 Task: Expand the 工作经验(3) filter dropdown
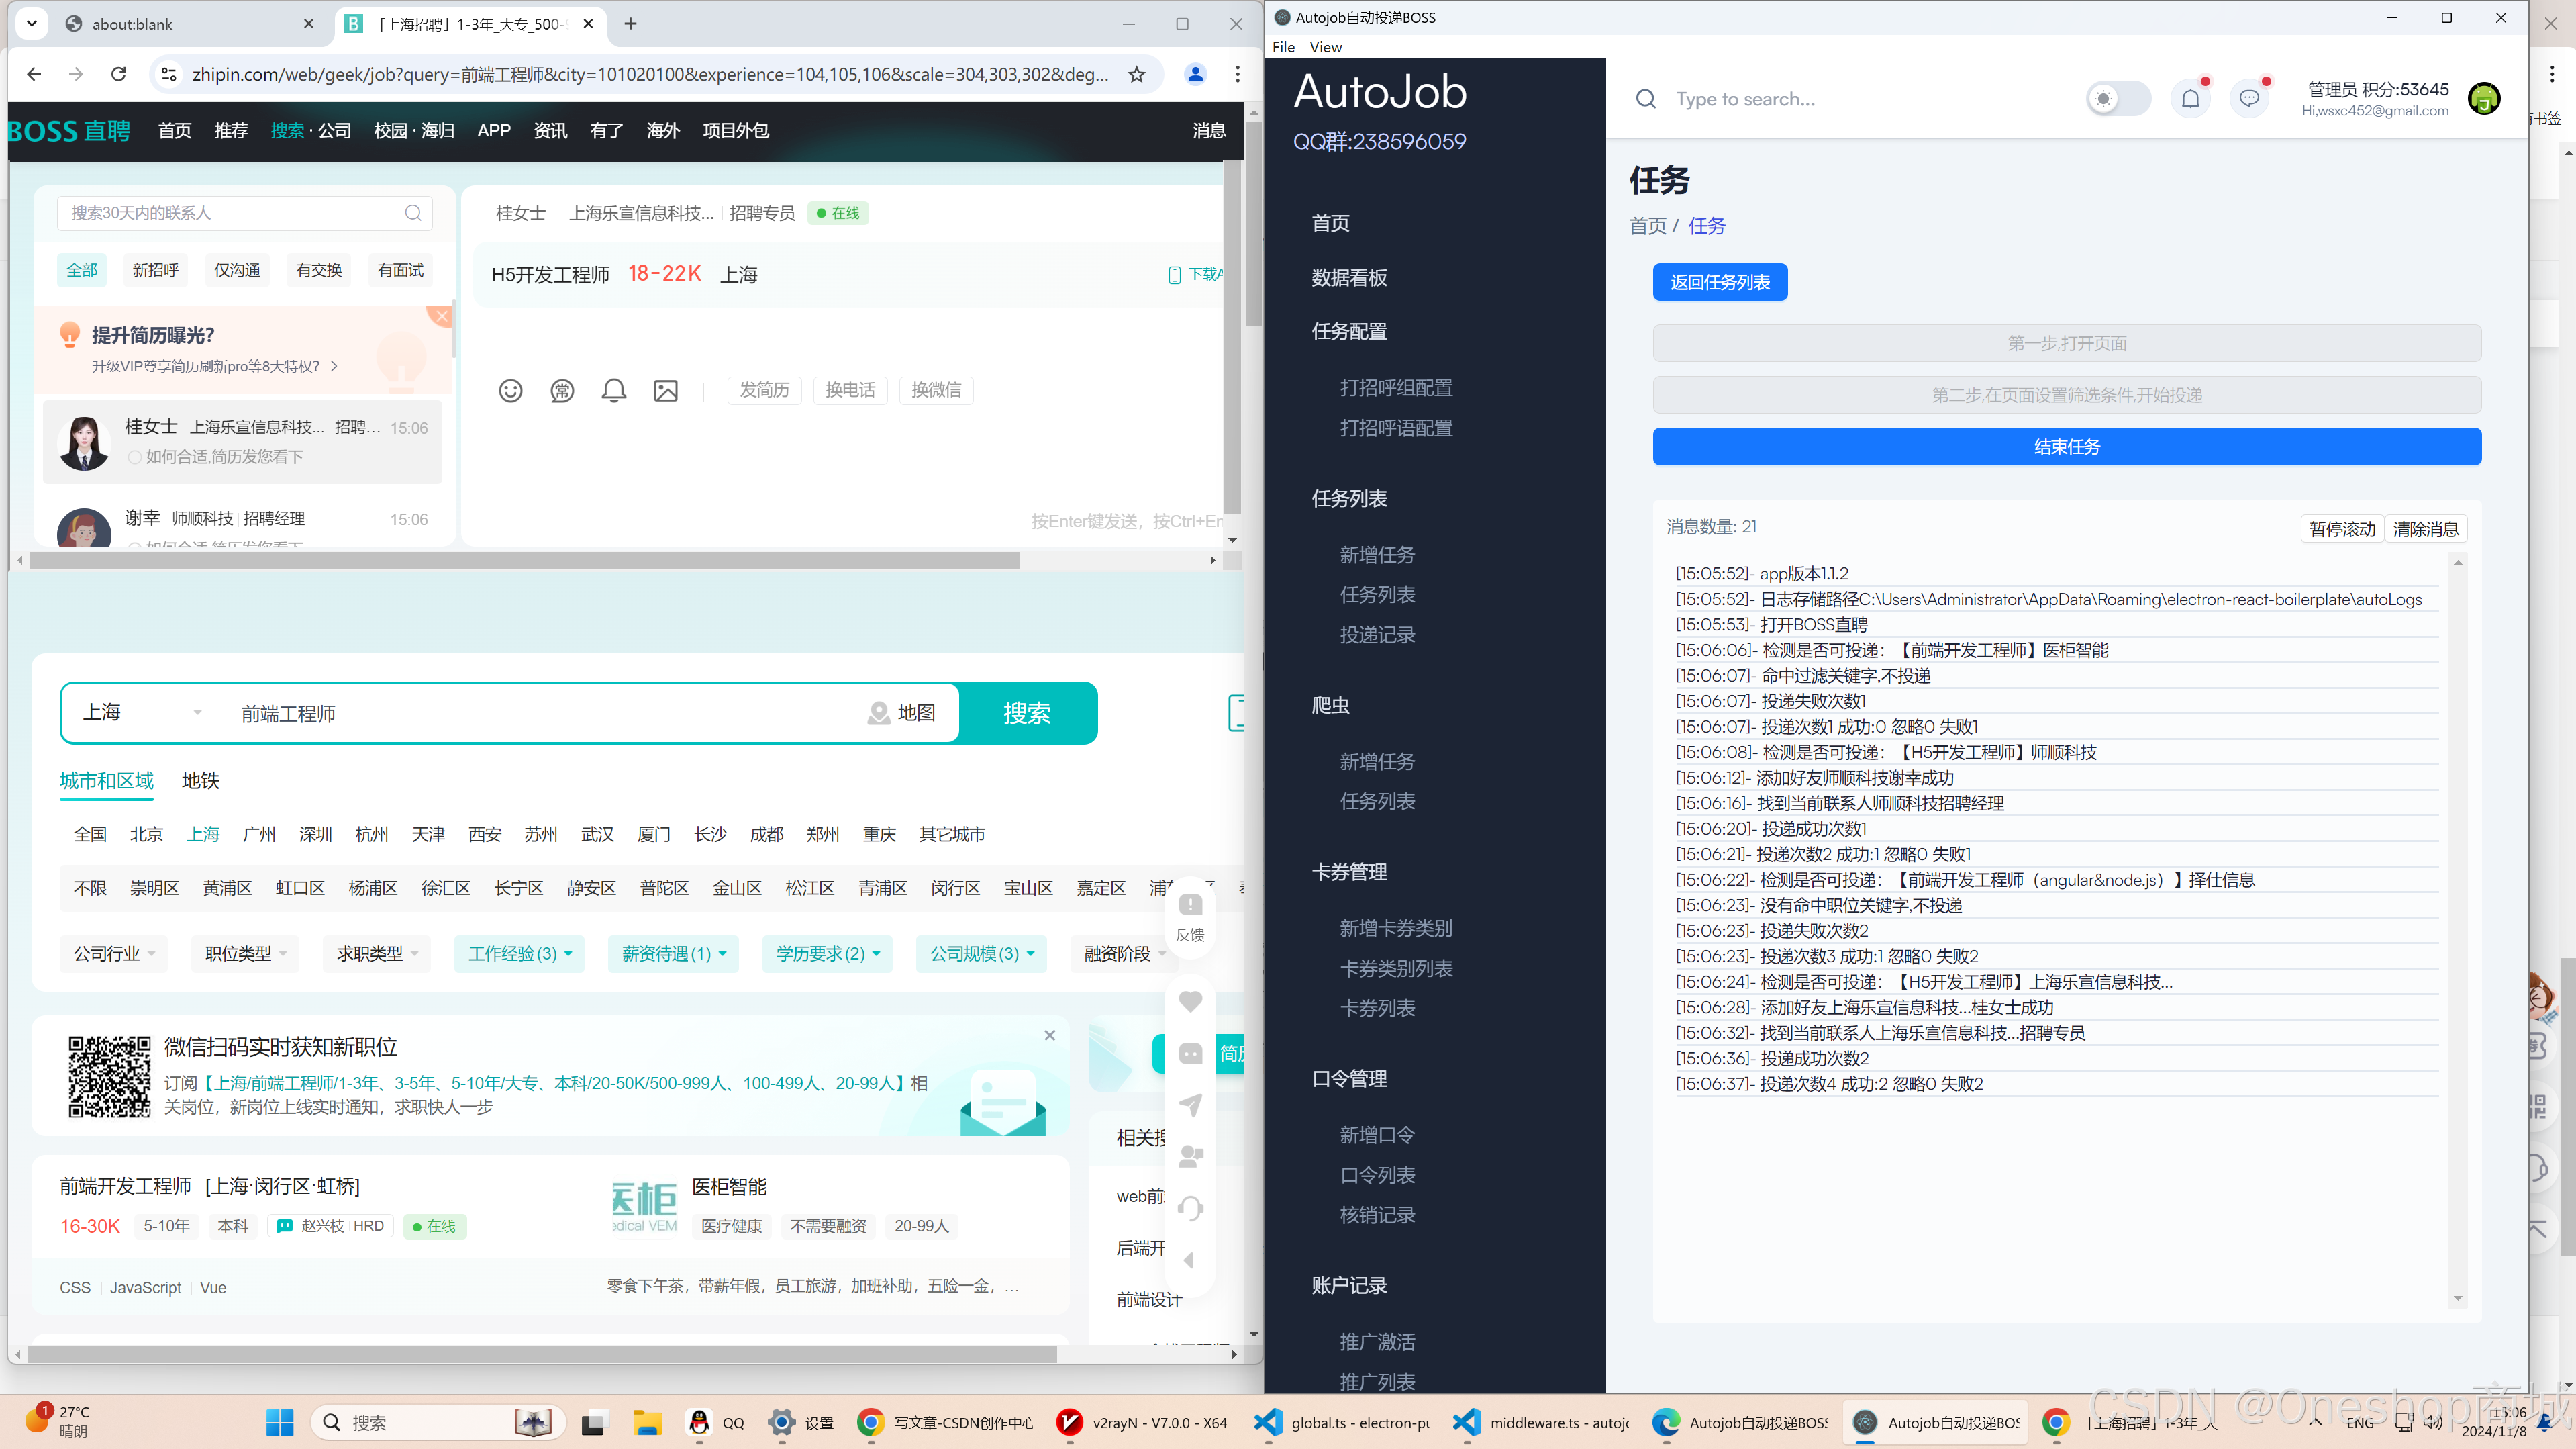point(519,953)
